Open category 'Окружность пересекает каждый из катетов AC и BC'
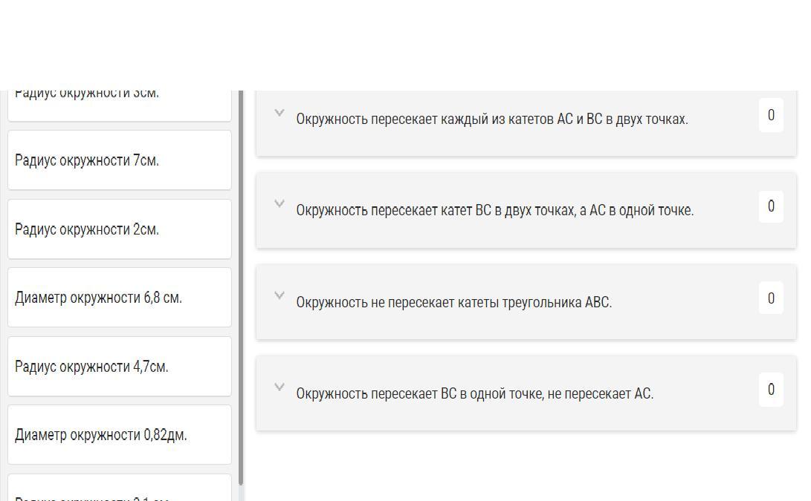 (x=491, y=119)
